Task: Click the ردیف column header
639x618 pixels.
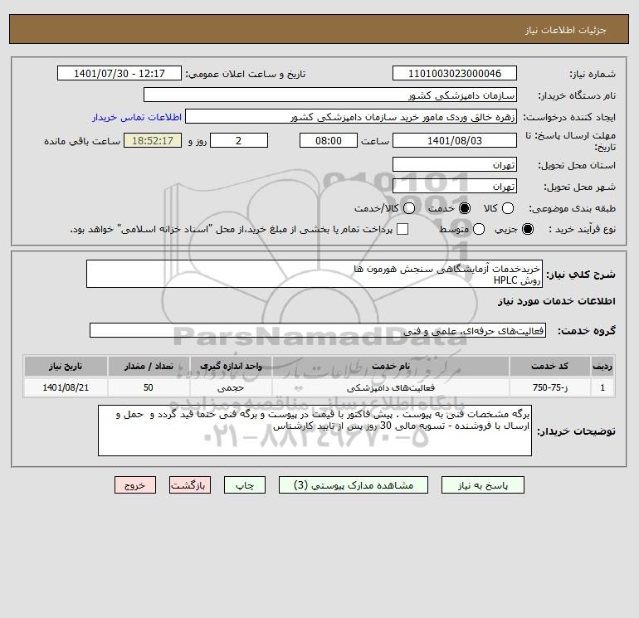Action: pyautogui.click(x=602, y=366)
